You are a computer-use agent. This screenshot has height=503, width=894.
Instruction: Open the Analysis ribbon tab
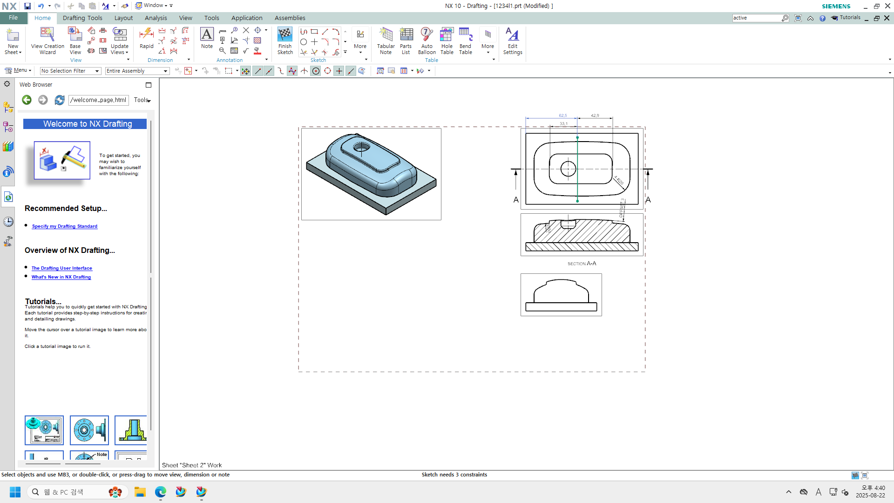(156, 18)
